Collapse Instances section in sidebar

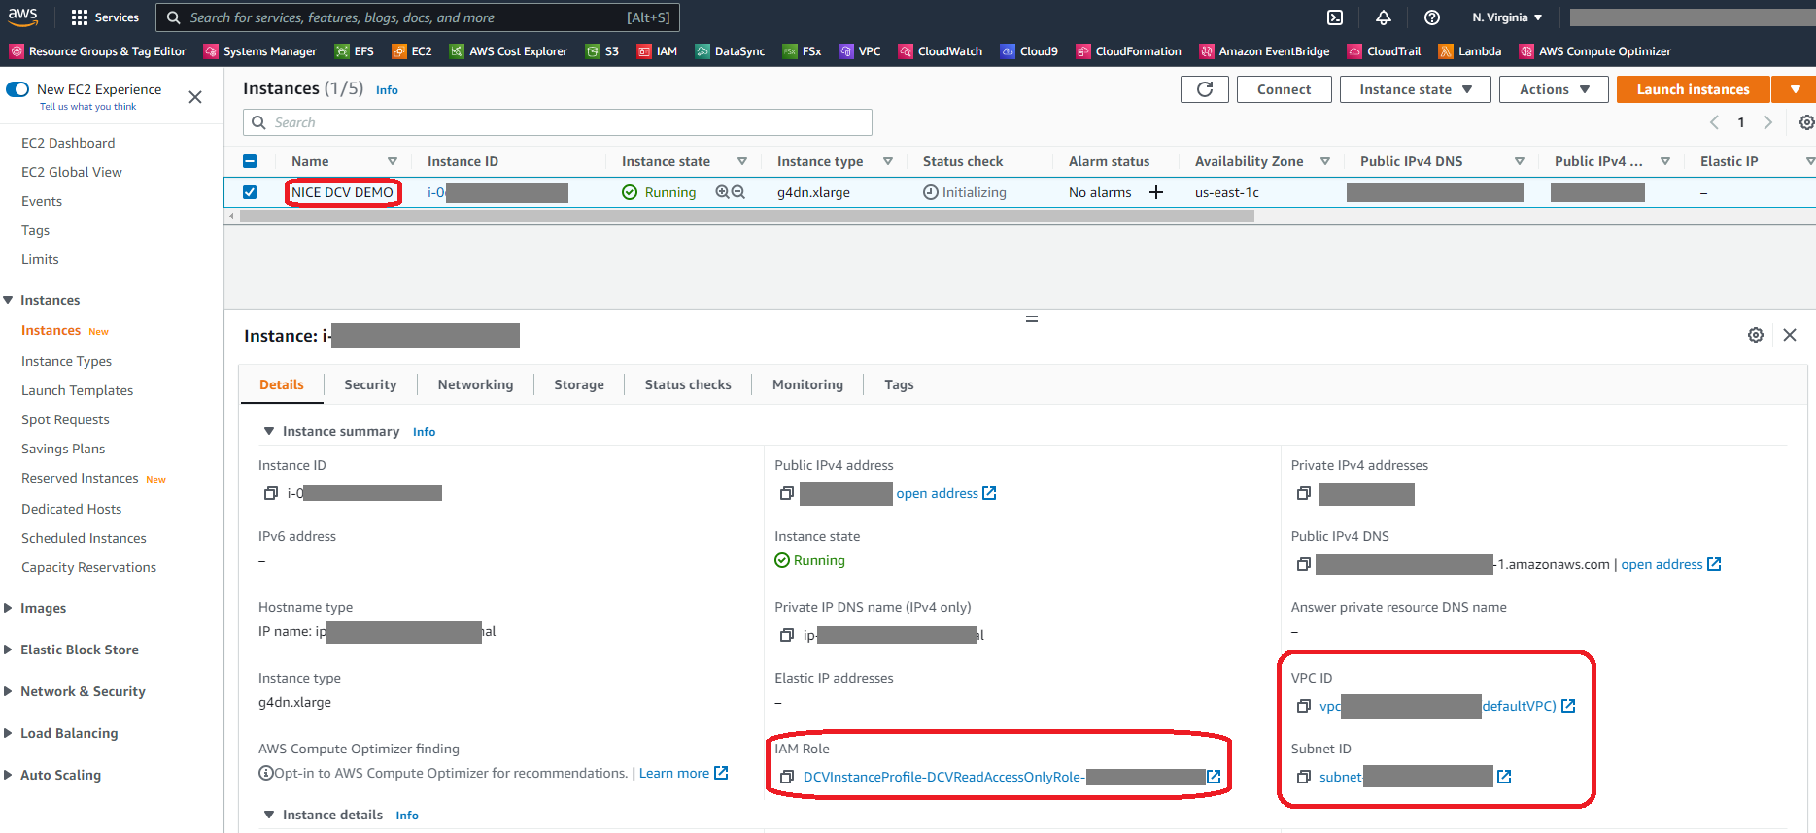pos(9,300)
